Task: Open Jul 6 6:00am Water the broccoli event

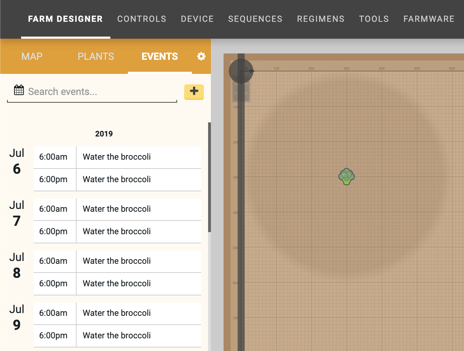Action: [x=117, y=157]
